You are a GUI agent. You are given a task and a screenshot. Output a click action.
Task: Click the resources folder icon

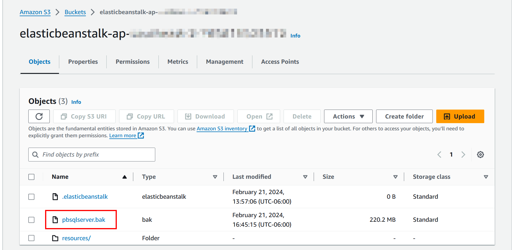[x=55, y=238]
